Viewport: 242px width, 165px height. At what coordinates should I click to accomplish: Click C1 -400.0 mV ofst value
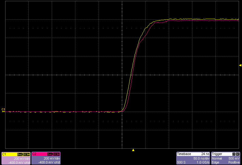19,163
